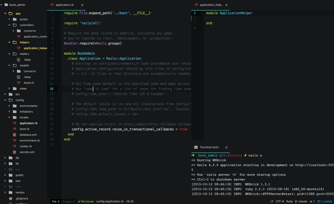Screen dimensions: 334x204
Task: Toggle the Project 0 linter scope
Action: 68,201
